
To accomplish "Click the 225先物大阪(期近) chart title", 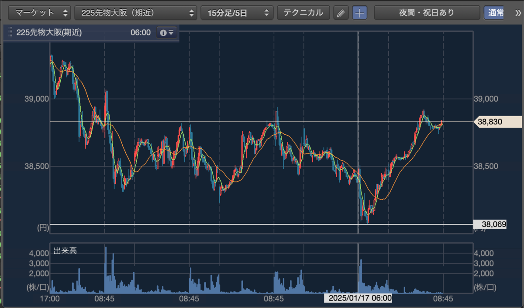I will [49, 33].
